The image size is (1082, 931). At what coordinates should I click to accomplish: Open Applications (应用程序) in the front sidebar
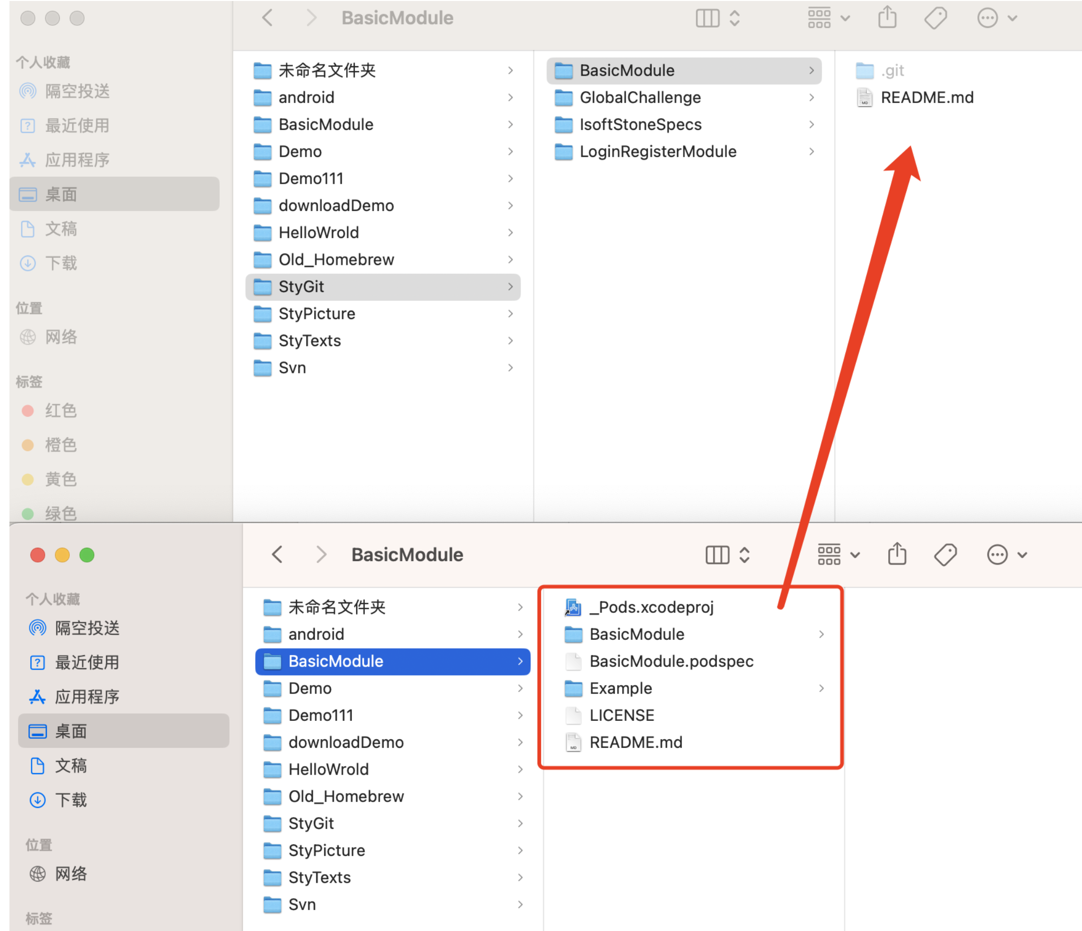[x=87, y=697]
